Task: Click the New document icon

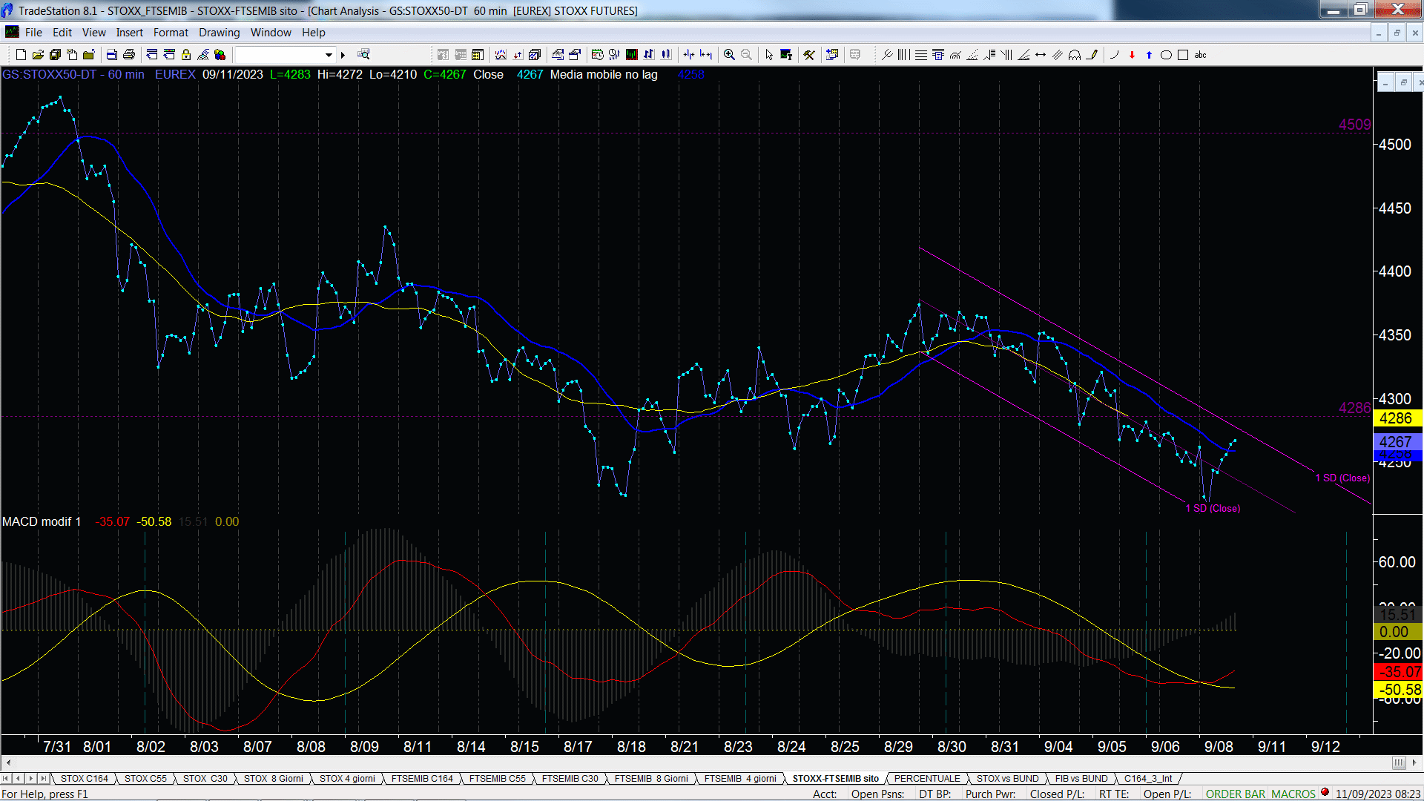Action: coord(21,55)
